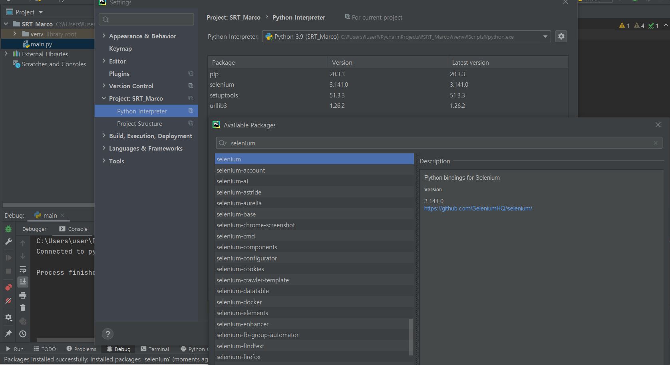Open TODO tool window tab
The width and height of the screenshot is (670, 365).
click(45, 349)
